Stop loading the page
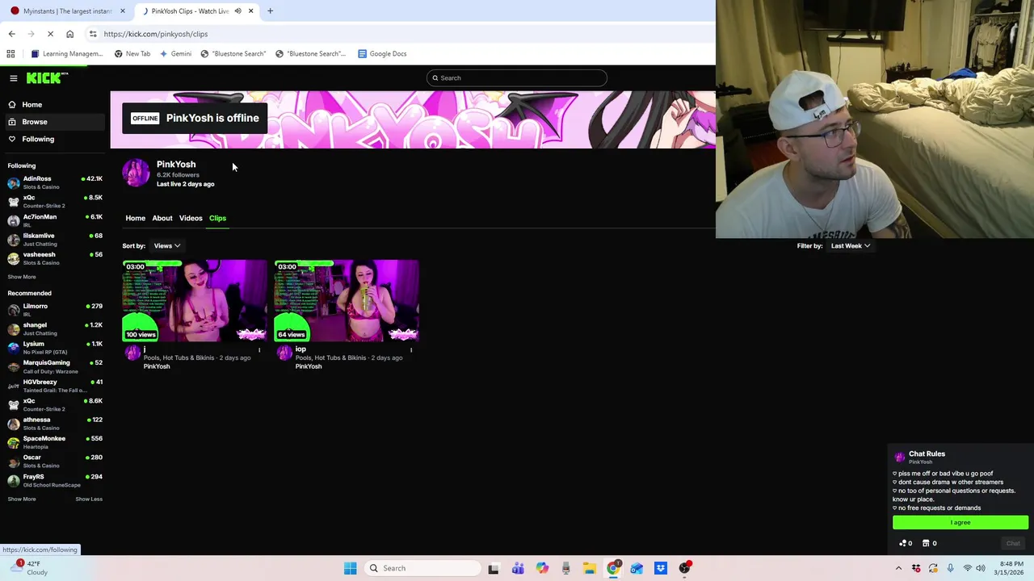Viewport: 1034px width, 581px height. tap(50, 34)
